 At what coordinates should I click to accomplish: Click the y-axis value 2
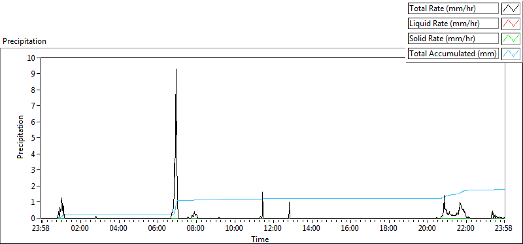(33, 186)
